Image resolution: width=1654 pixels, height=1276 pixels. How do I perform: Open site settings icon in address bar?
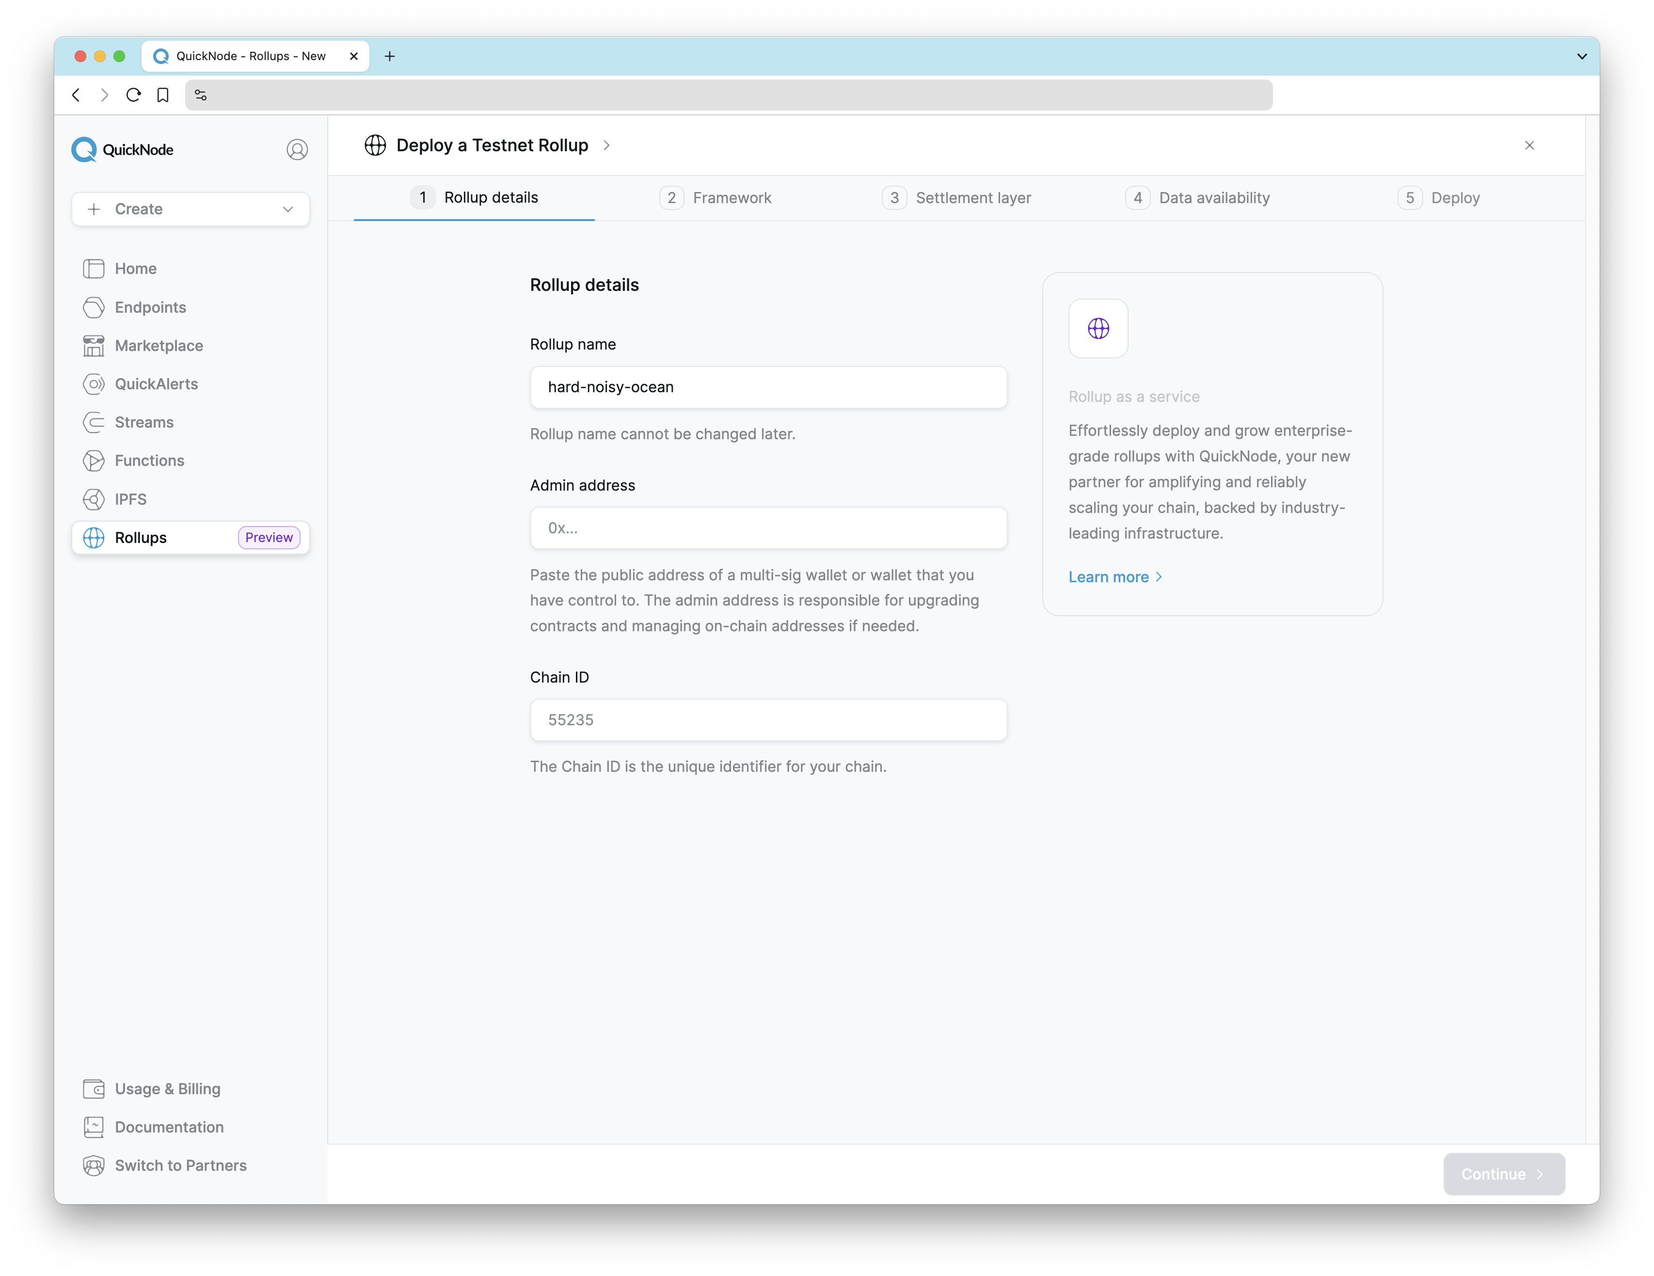(201, 96)
